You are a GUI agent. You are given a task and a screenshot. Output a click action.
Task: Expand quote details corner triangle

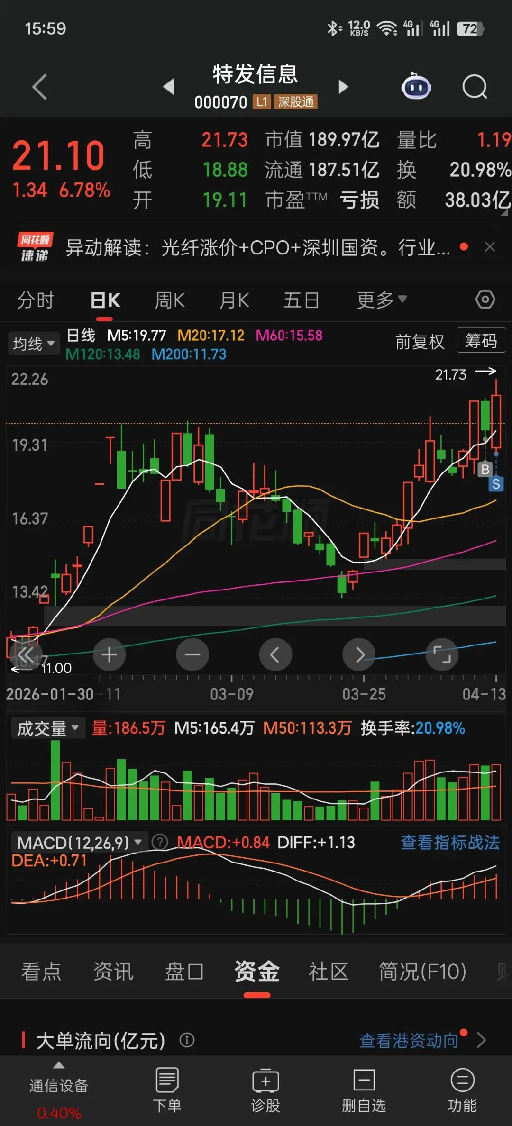tap(504, 213)
